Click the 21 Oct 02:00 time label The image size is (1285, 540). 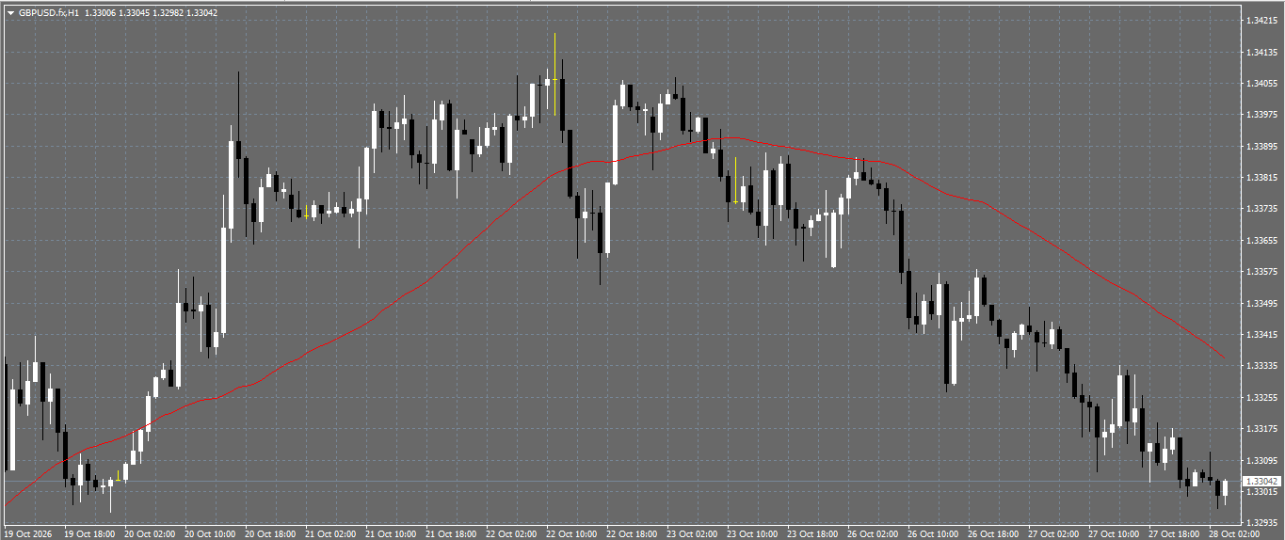pos(330,533)
